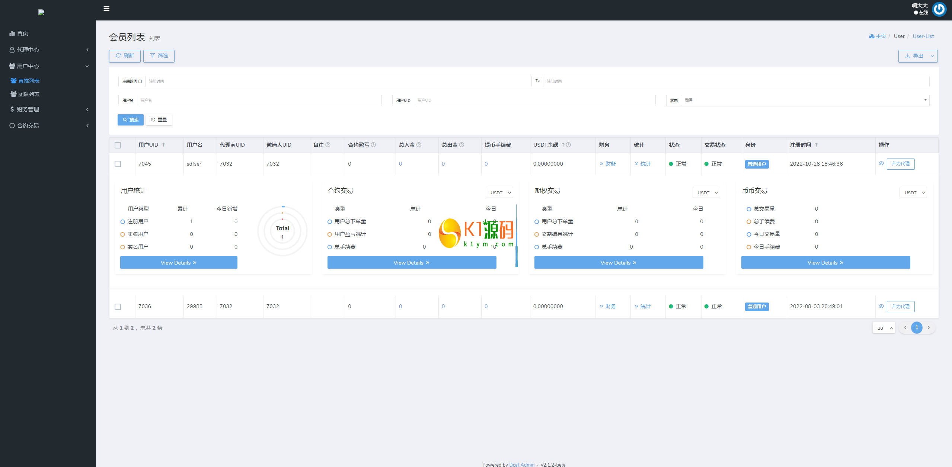Check the select-all checkbox in table header
952x467 pixels.
[x=118, y=145]
